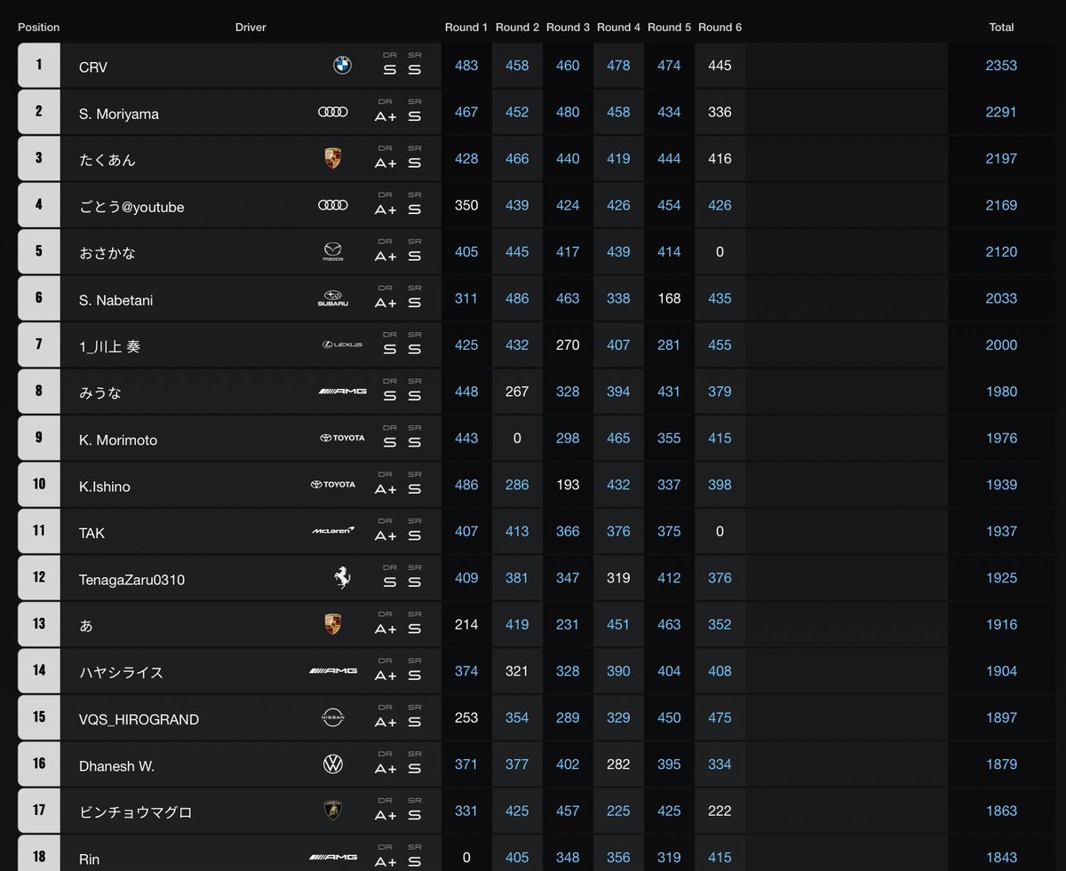Image resolution: width=1066 pixels, height=871 pixels.
Task: Click the Ferrari horse beside TenagaZaru0310
Action: (342, 578)
